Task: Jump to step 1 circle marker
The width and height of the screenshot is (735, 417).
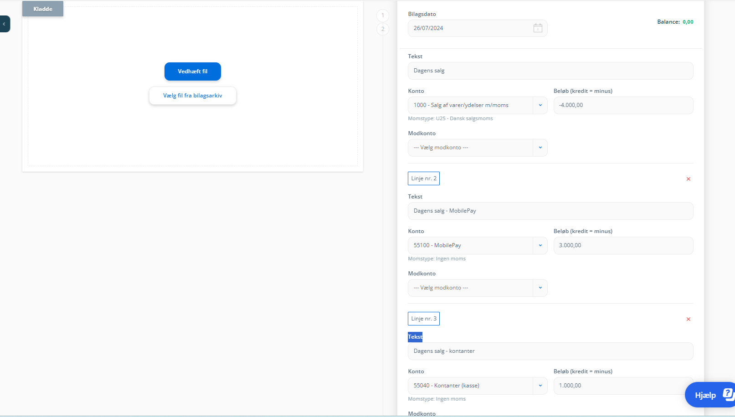Action: coord(383,15)
